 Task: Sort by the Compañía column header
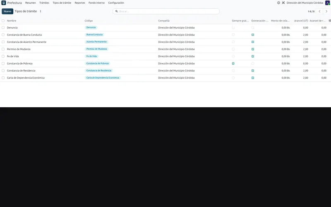coord(164,21)
